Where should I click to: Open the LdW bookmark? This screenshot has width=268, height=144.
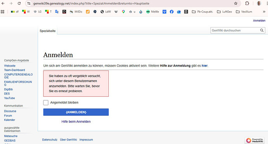coord(106,12)
